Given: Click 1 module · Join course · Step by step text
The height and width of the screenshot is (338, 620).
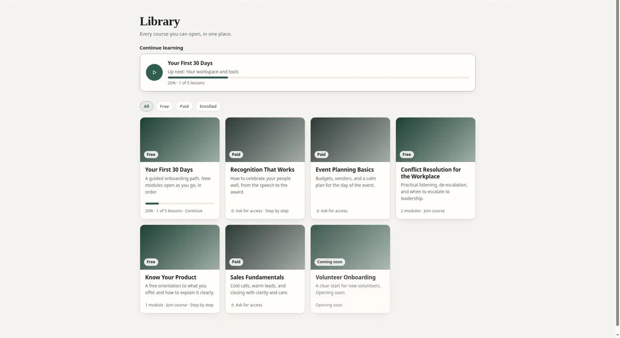Looking at the screenshot, I should tap(179, 305).
